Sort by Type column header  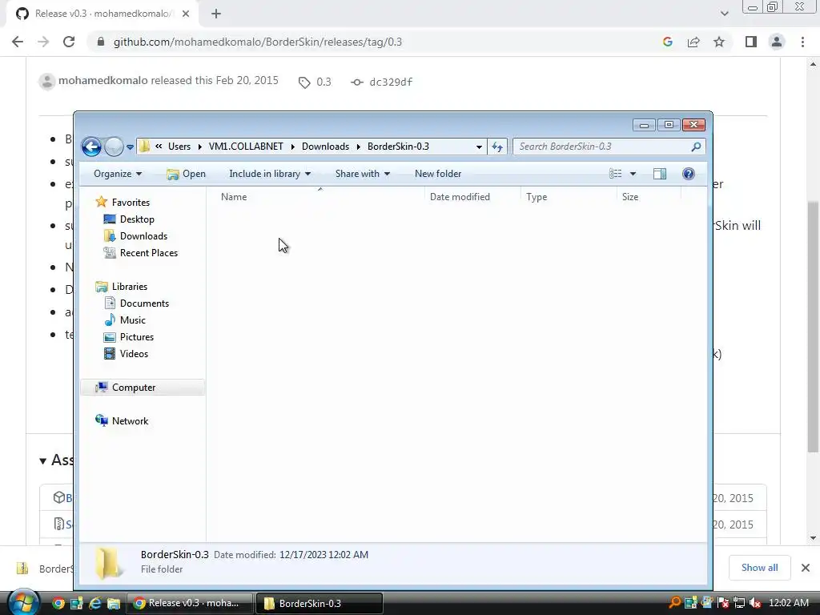[x=537, y=197]
